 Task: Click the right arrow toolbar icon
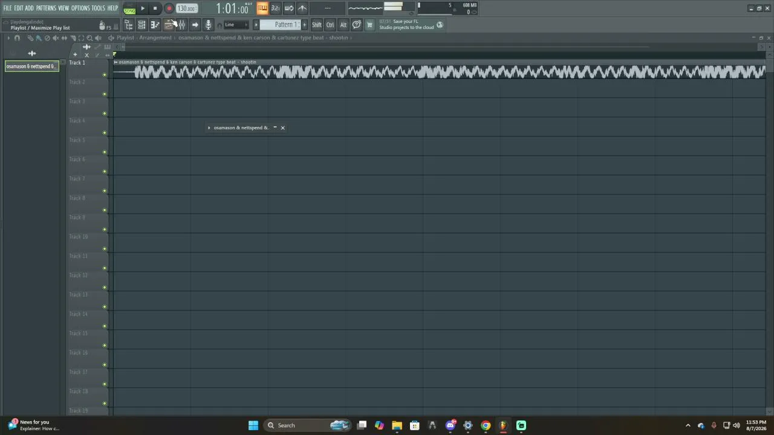tap(195, 25)
